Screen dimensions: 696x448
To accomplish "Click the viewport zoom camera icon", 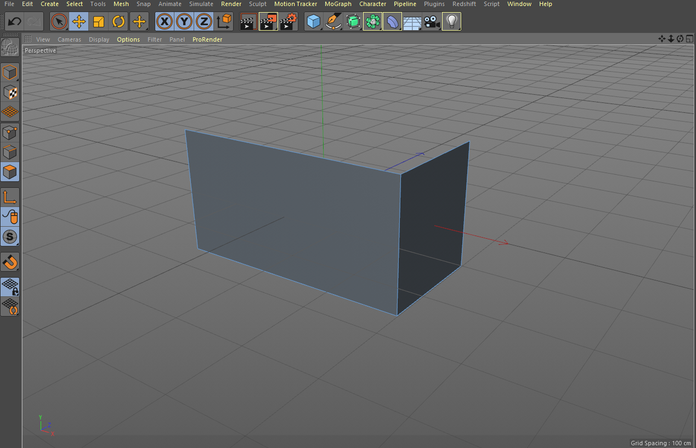I will (x=671, y=39).
